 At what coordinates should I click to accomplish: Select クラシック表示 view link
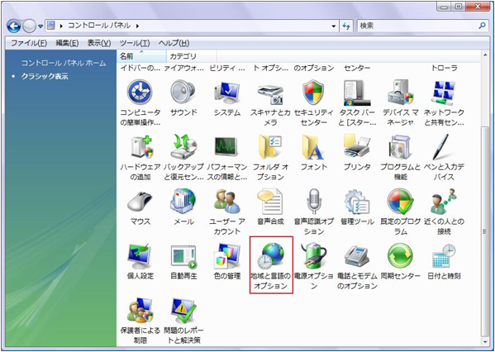tap(45, 76)
